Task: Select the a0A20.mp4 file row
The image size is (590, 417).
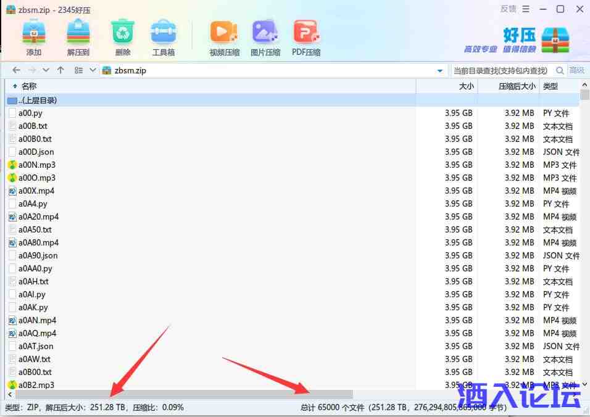Action: (38, 217)
